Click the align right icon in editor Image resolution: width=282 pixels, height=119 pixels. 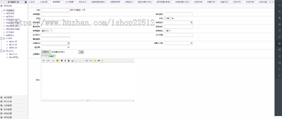point(83,60)
